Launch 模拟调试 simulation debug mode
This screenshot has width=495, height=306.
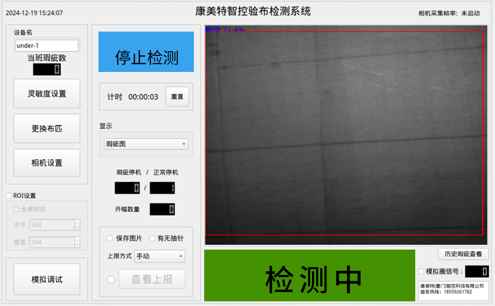47,278
